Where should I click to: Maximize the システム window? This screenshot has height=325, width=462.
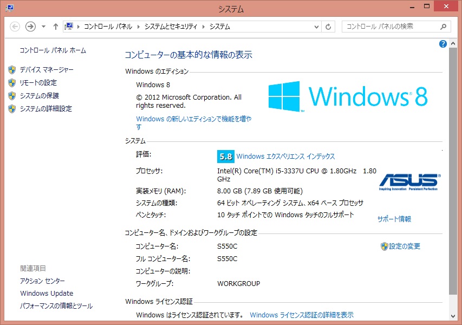click(x=427, y=6)
